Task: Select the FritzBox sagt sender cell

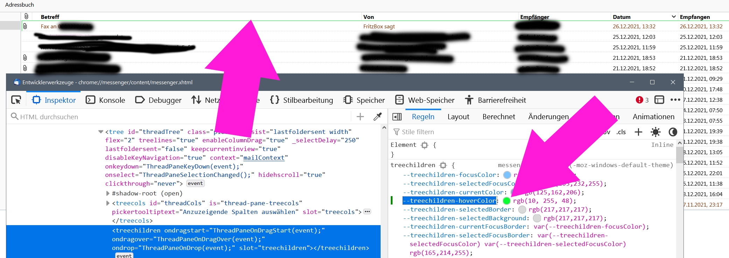Action: pyautogui.click(x=379, y=27)
